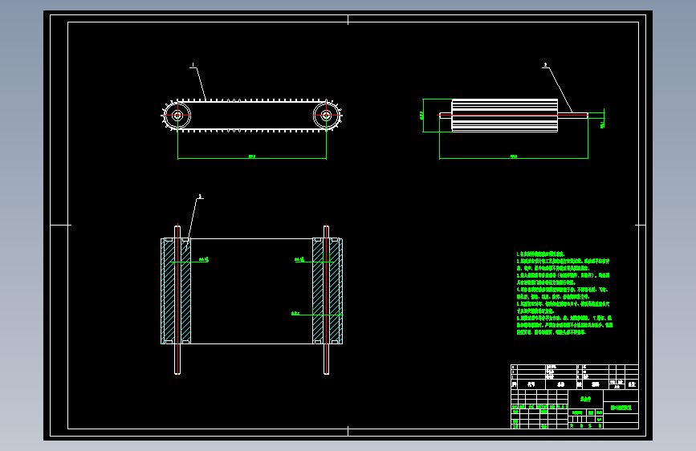Click the left shaft's upper end in bottom view
Viewport: 696px width, 451px height.
[x=177, y=232]
